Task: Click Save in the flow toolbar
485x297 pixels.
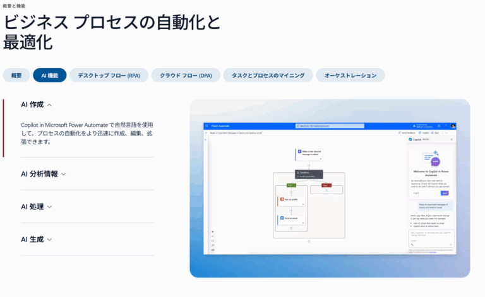Action: 435,133
